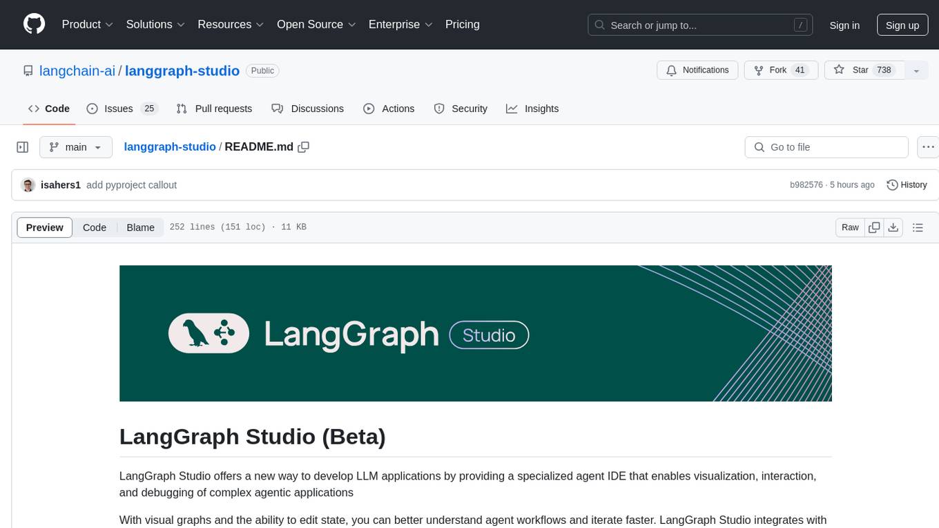Copy raw file contents
The width and height of the screenshot is (939, 528).
[x=874, y=227]
